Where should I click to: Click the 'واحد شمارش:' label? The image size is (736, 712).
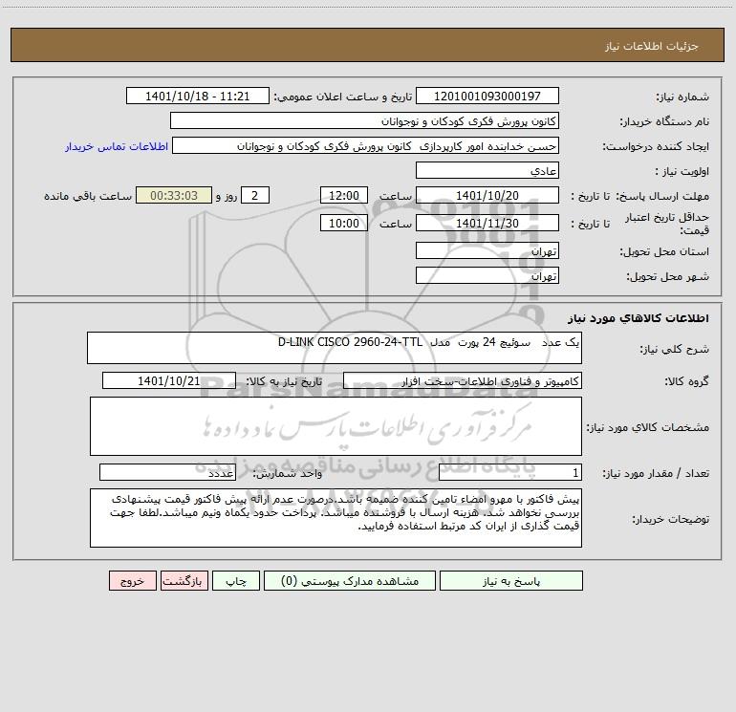pyautogui.click(x=288, y=474)
